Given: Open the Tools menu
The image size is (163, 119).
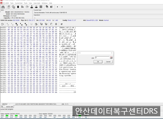Looking at the screenshot, I should pyautogui.click(x=26, y=3).
